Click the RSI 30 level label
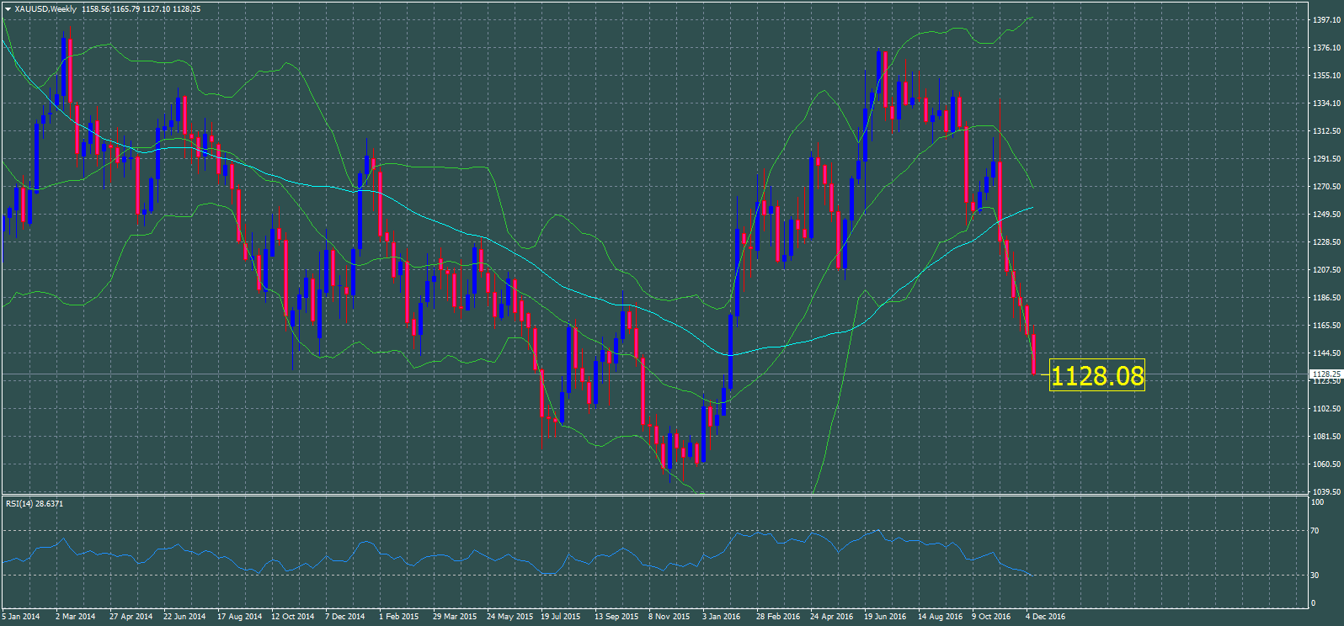The image size is (1344, 626). coord(1315,576)
